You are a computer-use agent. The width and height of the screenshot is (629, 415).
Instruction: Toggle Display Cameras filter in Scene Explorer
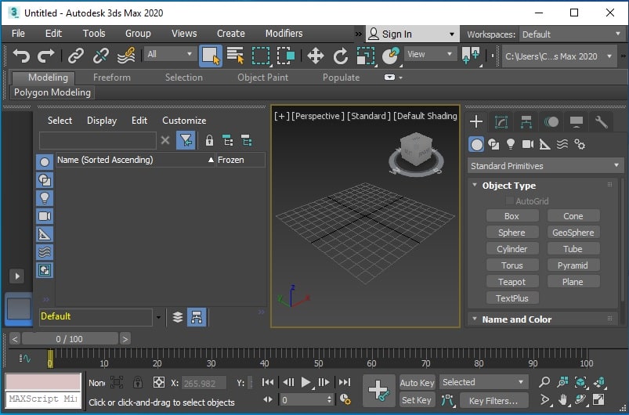45,216
